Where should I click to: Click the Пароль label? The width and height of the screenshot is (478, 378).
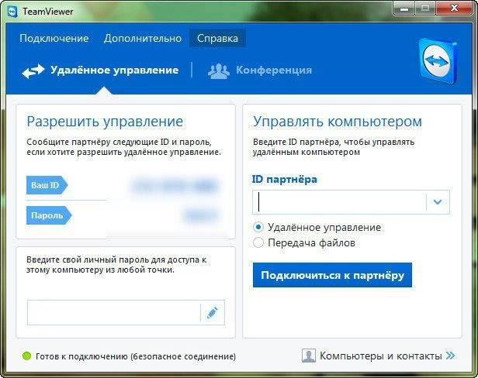point(49,215)
